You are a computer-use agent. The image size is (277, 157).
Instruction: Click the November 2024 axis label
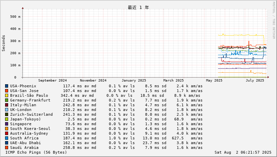pyautogui.click(x=93, y=81)
